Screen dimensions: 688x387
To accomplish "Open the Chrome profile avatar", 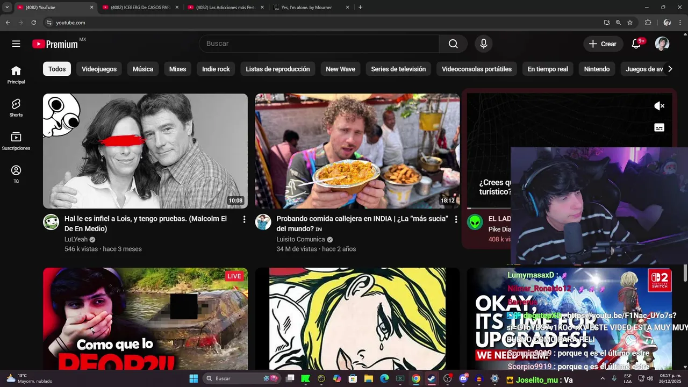I will pos(667,23).
